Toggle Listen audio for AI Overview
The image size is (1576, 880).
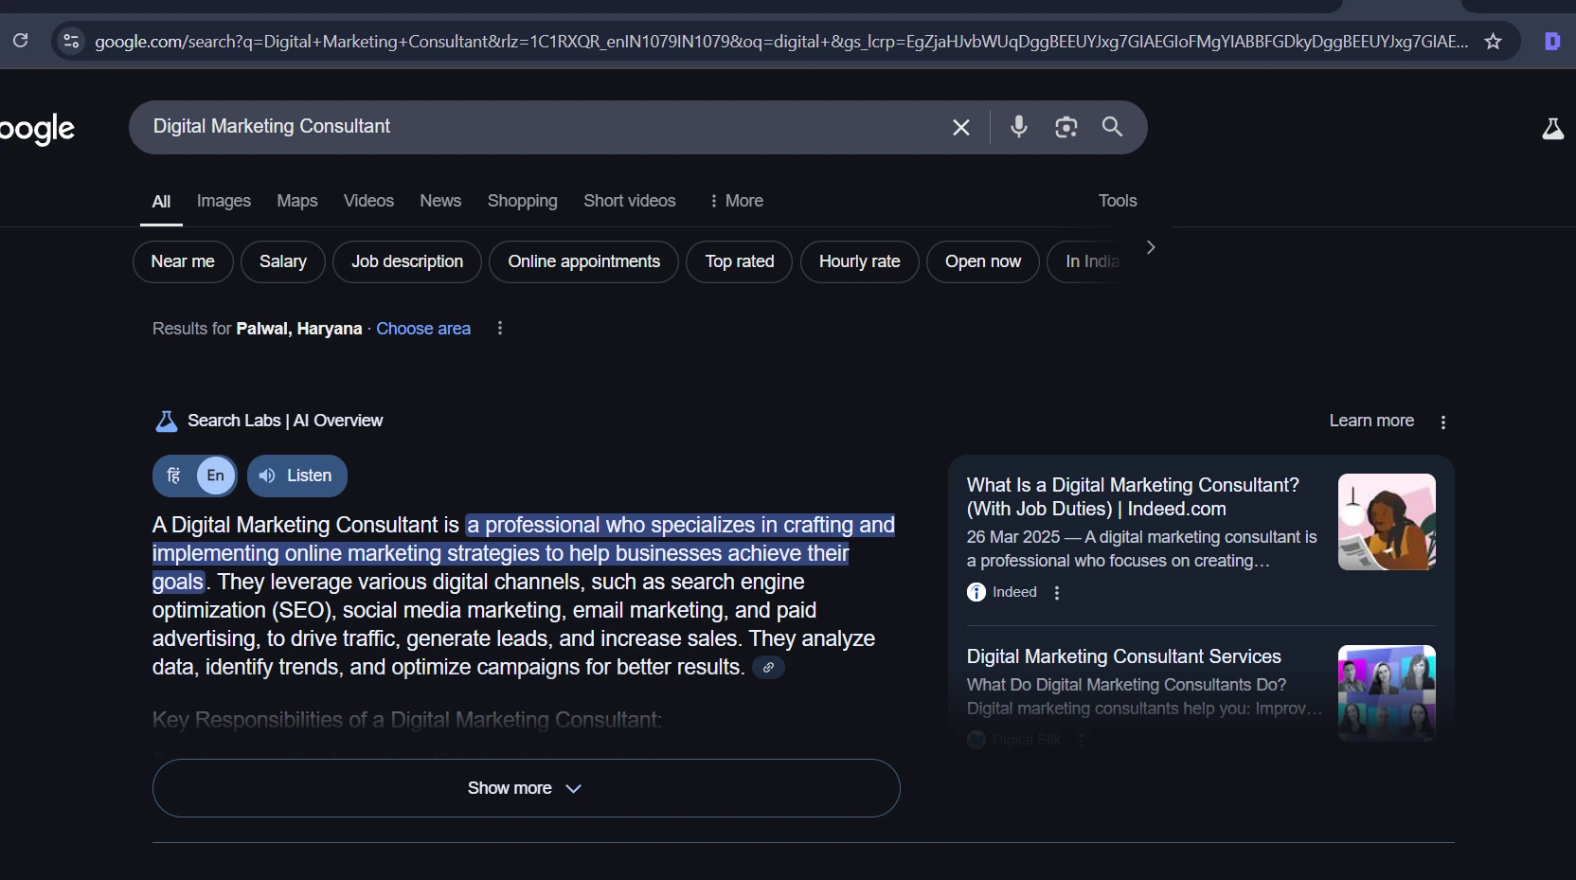point(296,476)
